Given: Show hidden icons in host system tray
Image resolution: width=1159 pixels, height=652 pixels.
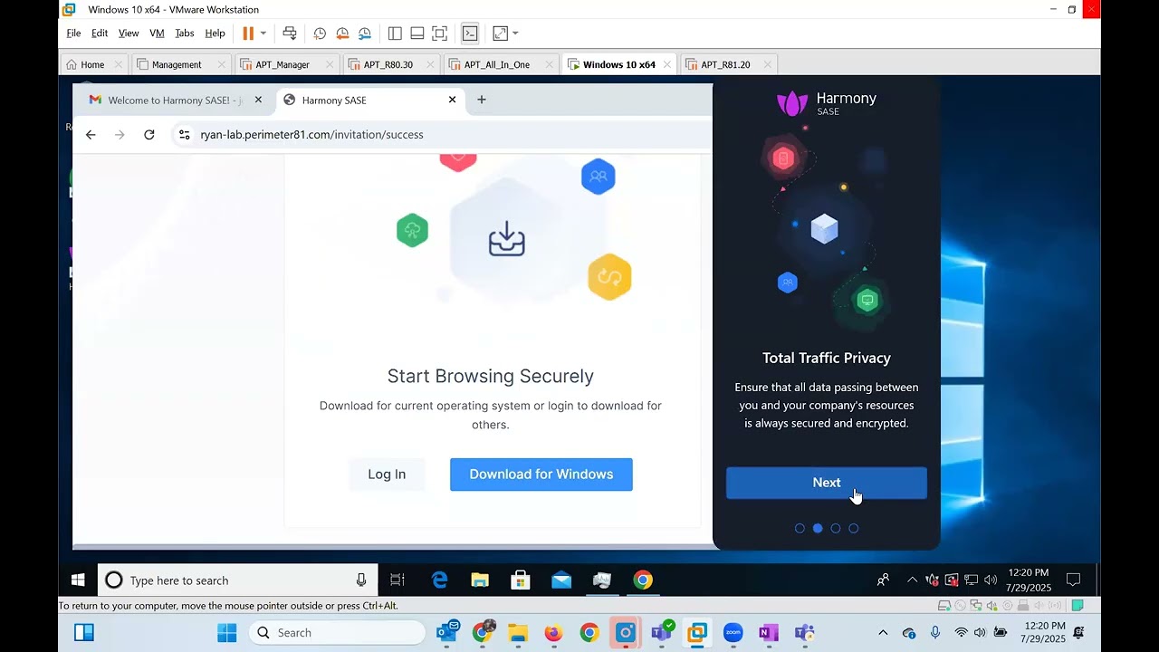Looking at the screenshot, I should [883, 633].
